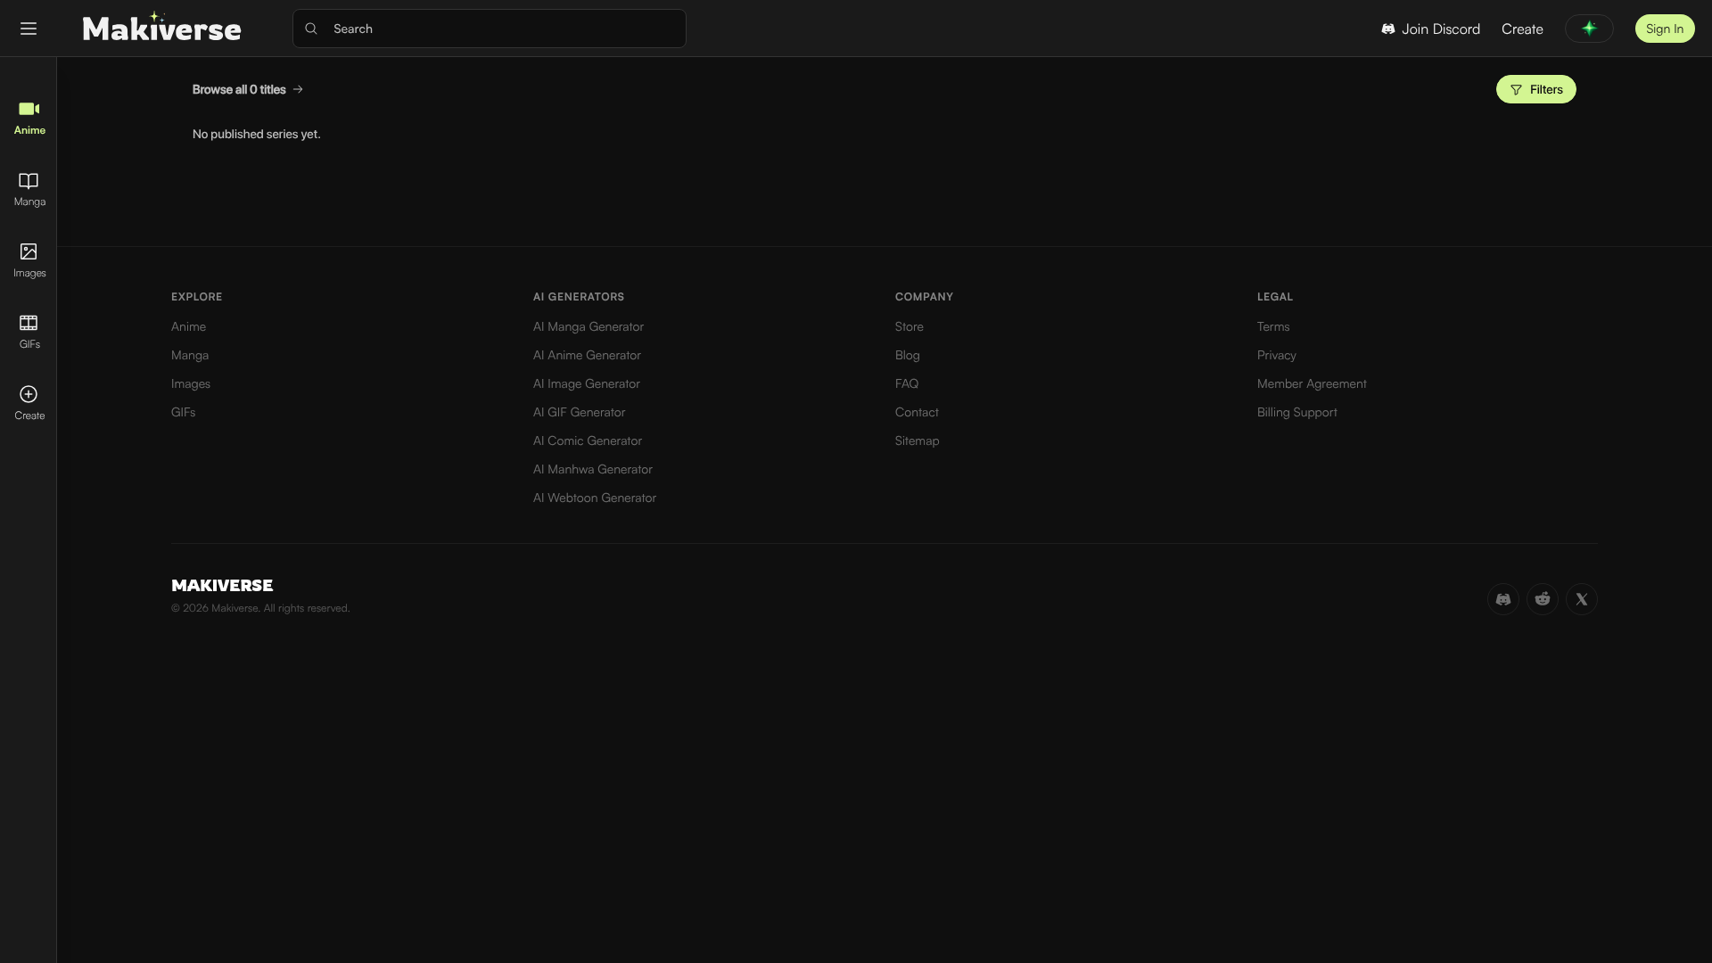Open the Contact link
Viewport: 1712px width, 963px height.
pos(917,412)
